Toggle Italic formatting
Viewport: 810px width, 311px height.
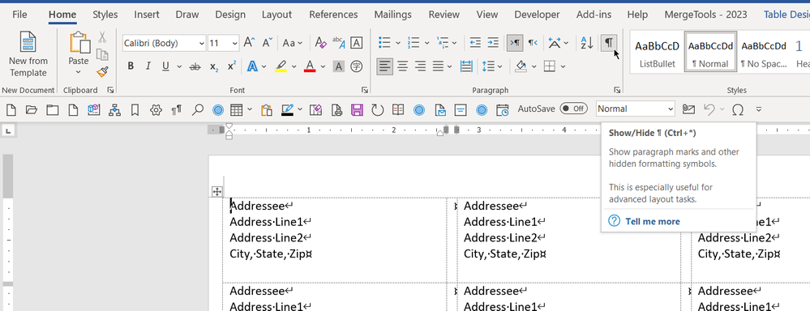coord(148,66)
